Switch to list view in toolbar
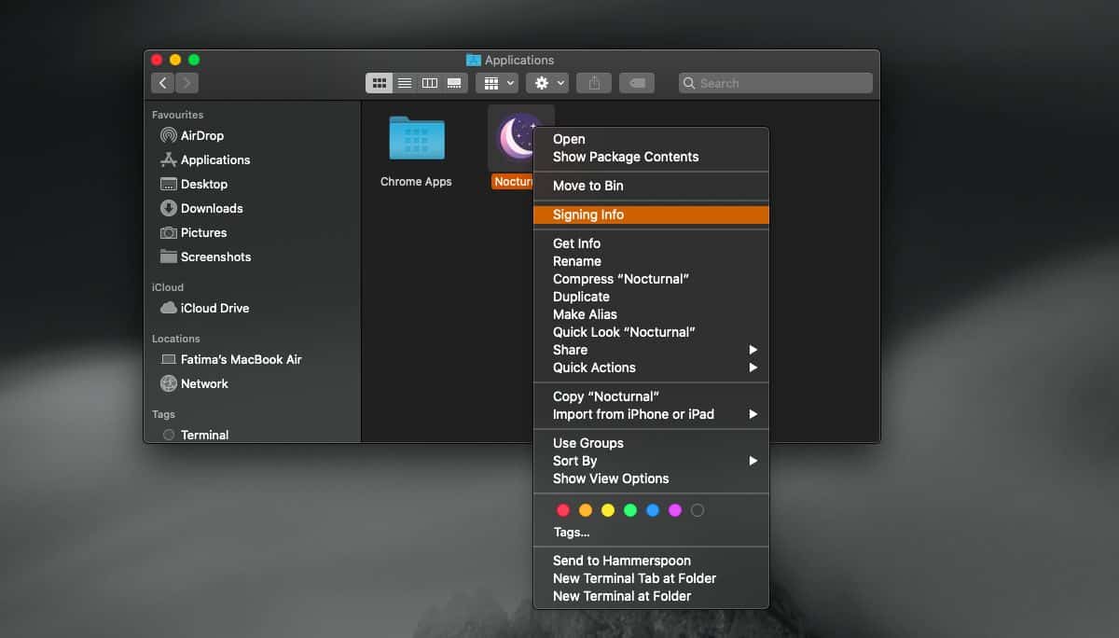Viewport: 1119px width, 638px height. (x=405, y=83)
